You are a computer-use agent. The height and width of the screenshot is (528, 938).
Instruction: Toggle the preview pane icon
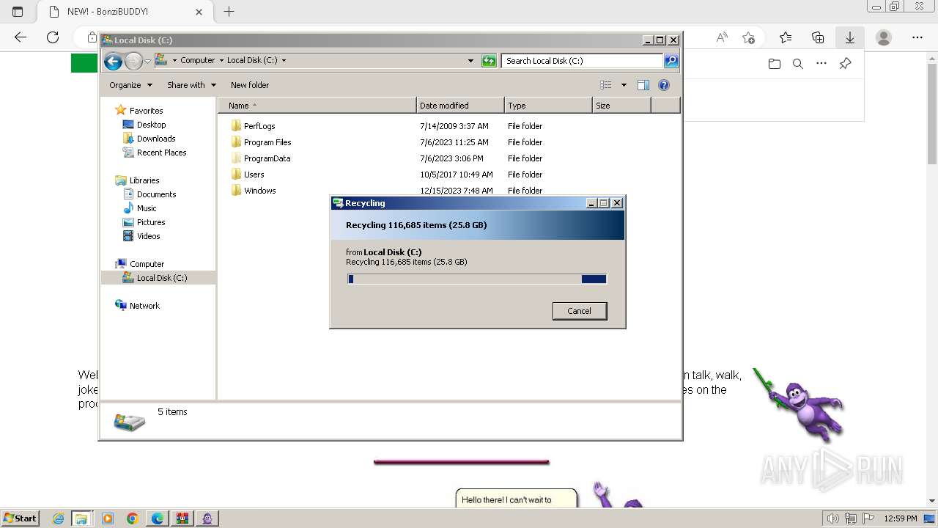click(x=643, y=85)
